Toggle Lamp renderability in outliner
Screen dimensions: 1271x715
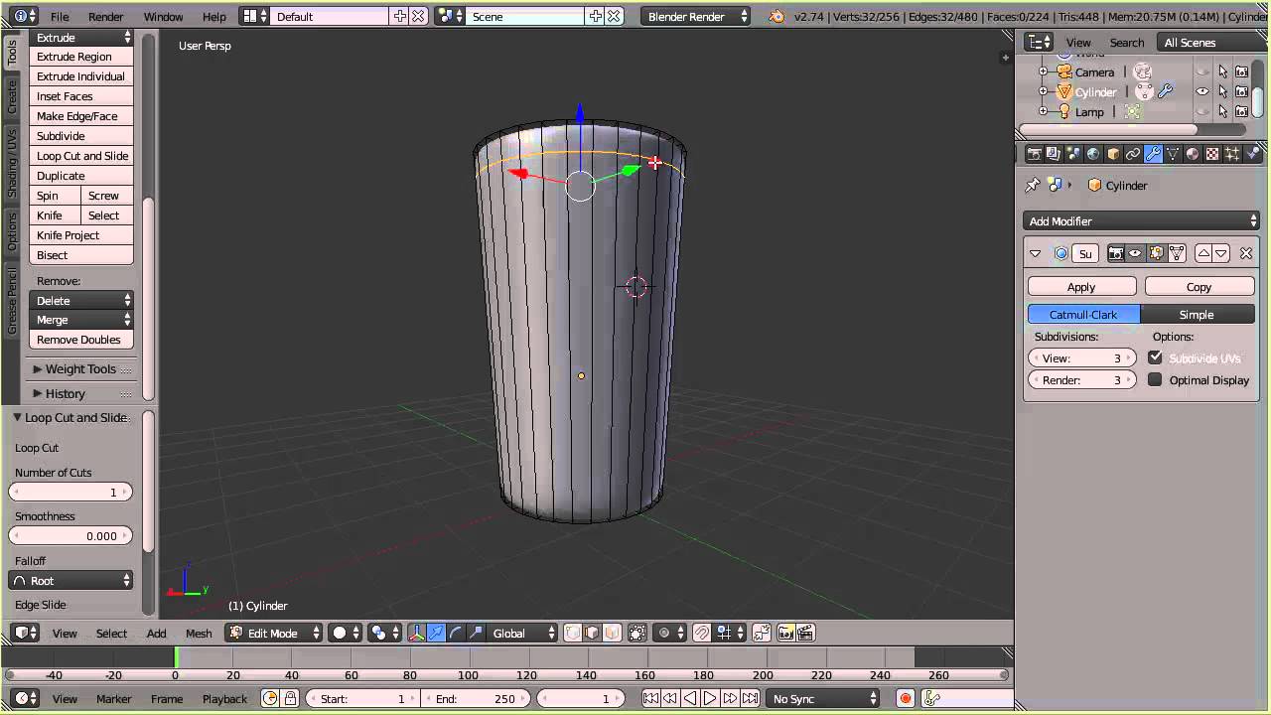coord(1241,111)
